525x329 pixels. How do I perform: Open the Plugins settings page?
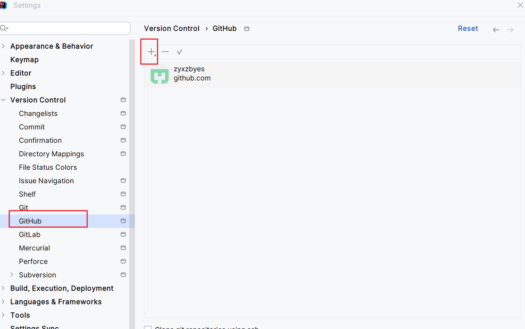23,87
